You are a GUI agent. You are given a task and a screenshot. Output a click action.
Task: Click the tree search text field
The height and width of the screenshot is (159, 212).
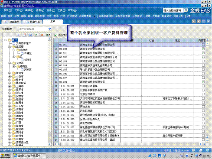[x=9, y=35]
